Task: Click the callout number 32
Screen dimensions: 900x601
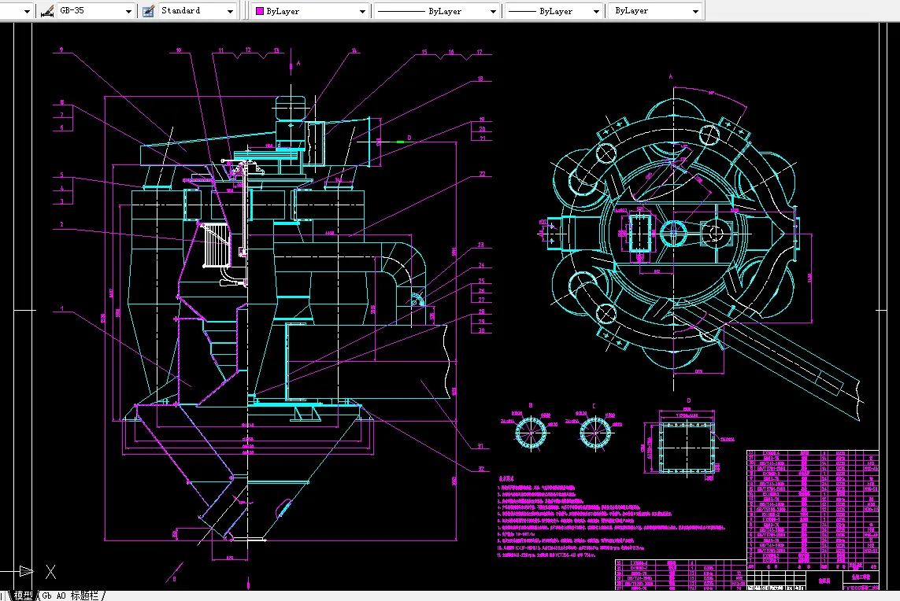Action: coord(481,469)
